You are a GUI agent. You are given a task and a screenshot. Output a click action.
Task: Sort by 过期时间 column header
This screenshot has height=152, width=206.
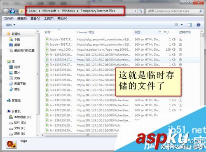coord(185,32)
